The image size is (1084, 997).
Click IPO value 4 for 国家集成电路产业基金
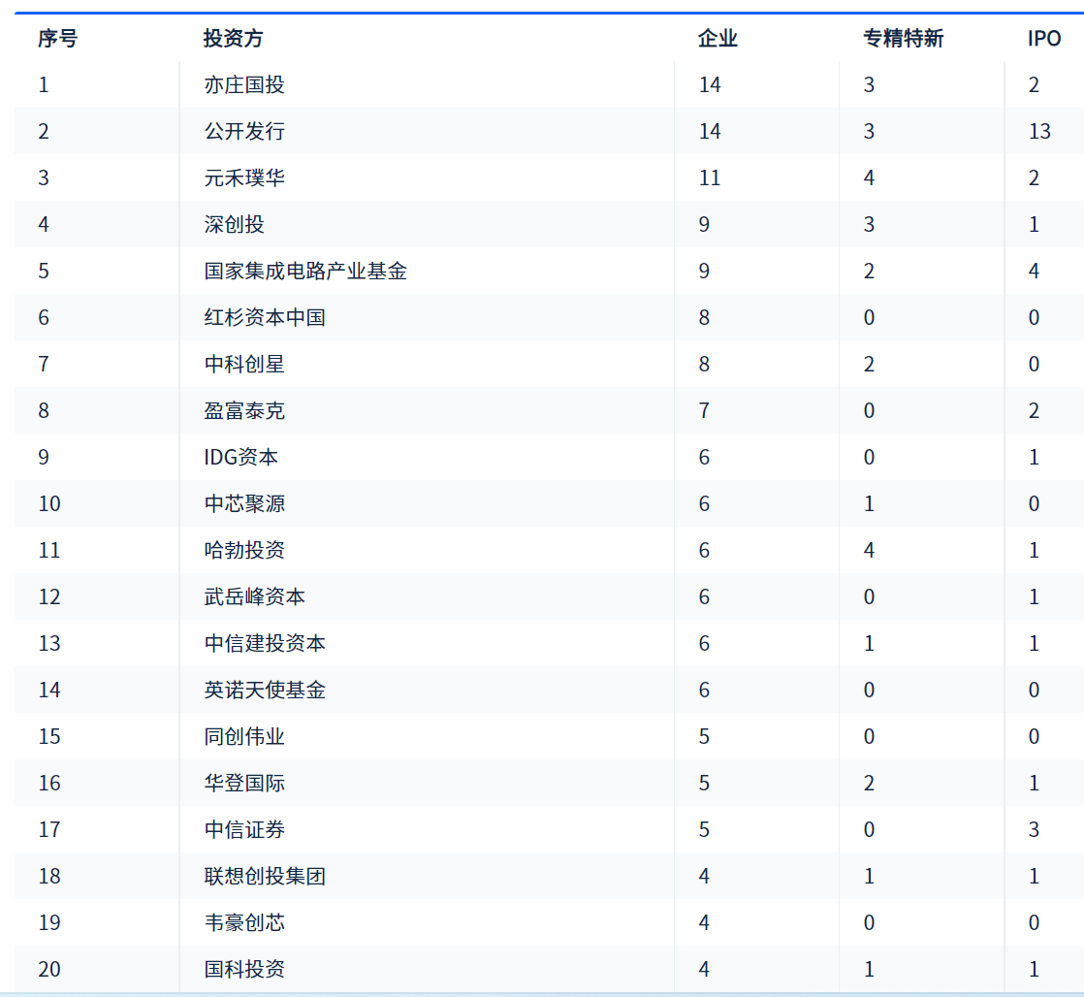pyautogui.click(x=1034, y=271)
